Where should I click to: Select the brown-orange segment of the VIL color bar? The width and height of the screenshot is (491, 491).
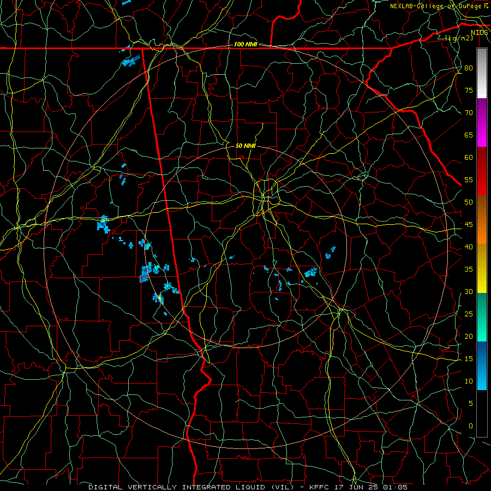[482, 220]
